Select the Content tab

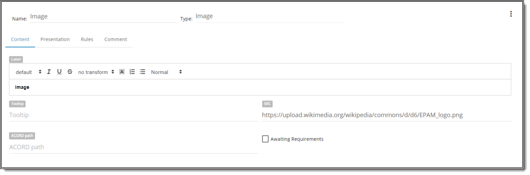[x=20, y=39]
